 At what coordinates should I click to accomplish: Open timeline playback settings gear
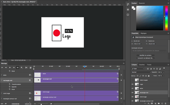coord(22,68)
